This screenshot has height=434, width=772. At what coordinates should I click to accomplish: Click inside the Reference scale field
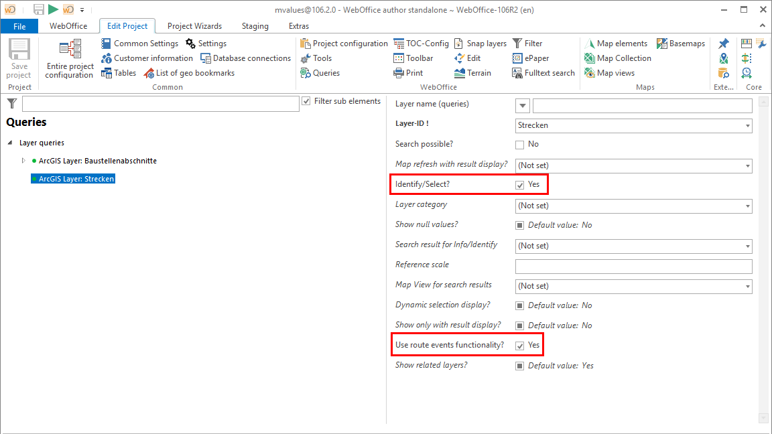(x=633, y=266)
